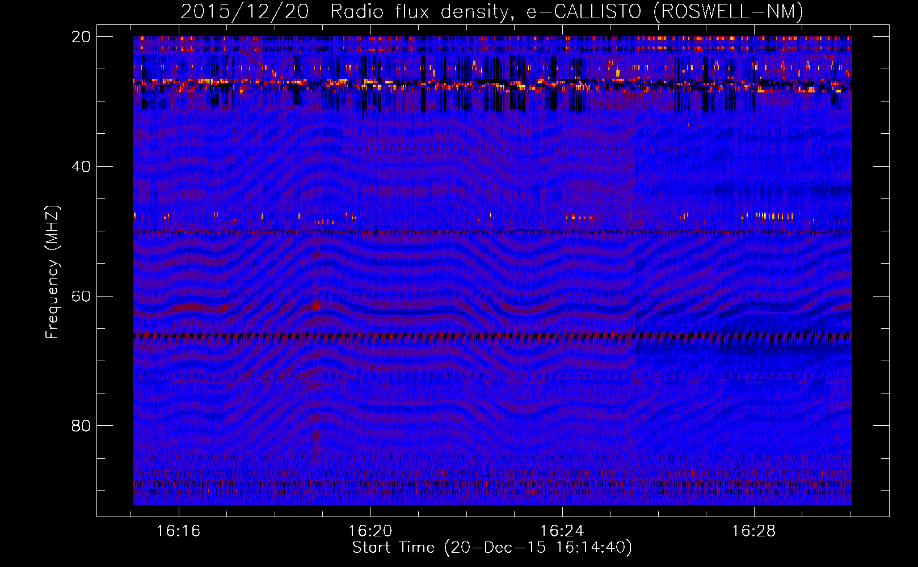Click the '16:16' time tick label
The height and width of the screenshot is (567, 918).
click(x=179, y=531)
